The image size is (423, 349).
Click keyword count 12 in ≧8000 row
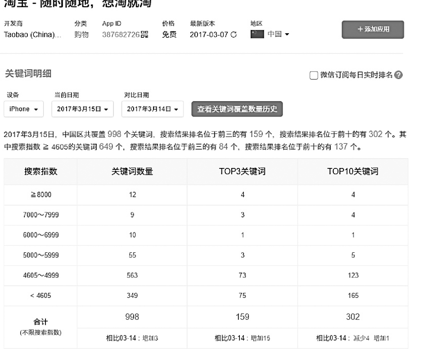click(132, 194)
